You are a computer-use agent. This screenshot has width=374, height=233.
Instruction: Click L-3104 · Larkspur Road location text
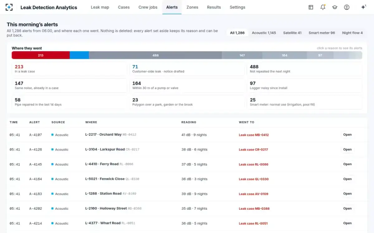tap(105, 149)
